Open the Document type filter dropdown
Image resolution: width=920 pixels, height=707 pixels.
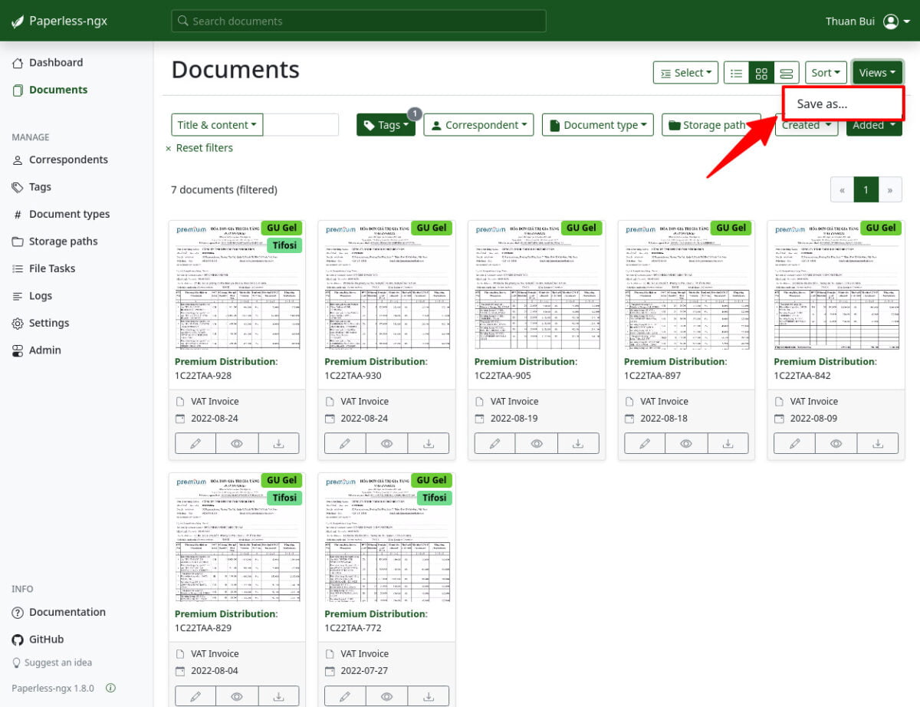tap(597, 124)
